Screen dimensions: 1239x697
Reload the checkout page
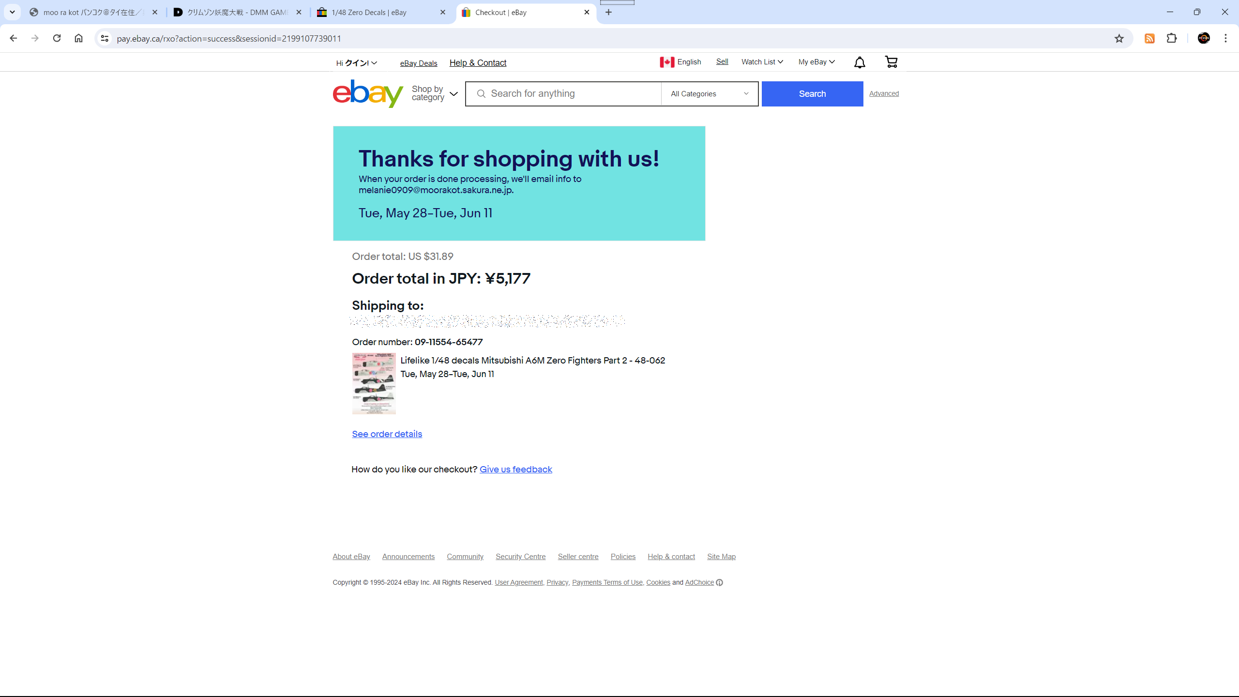tap(57, 38)
